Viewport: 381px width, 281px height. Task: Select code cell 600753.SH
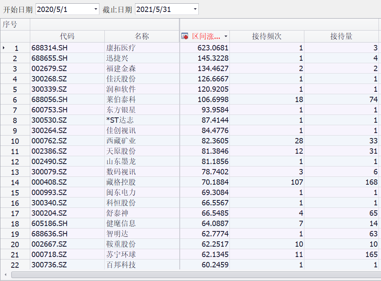pos(68,110)
